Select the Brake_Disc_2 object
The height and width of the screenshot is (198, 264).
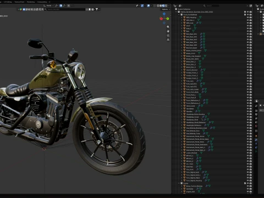[191, 64]
